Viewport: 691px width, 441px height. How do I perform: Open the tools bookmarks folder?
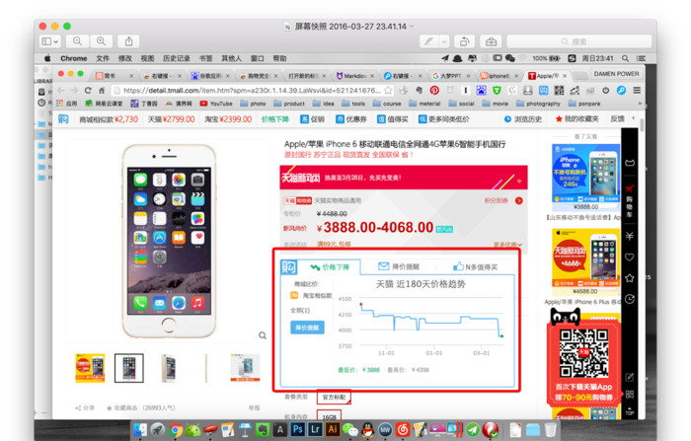tap(353, 104)
